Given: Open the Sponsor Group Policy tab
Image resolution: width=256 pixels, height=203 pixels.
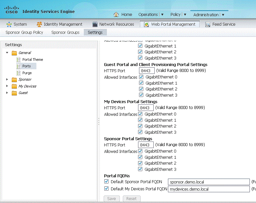Looking at the screenshot, I should tap(24, 33).
